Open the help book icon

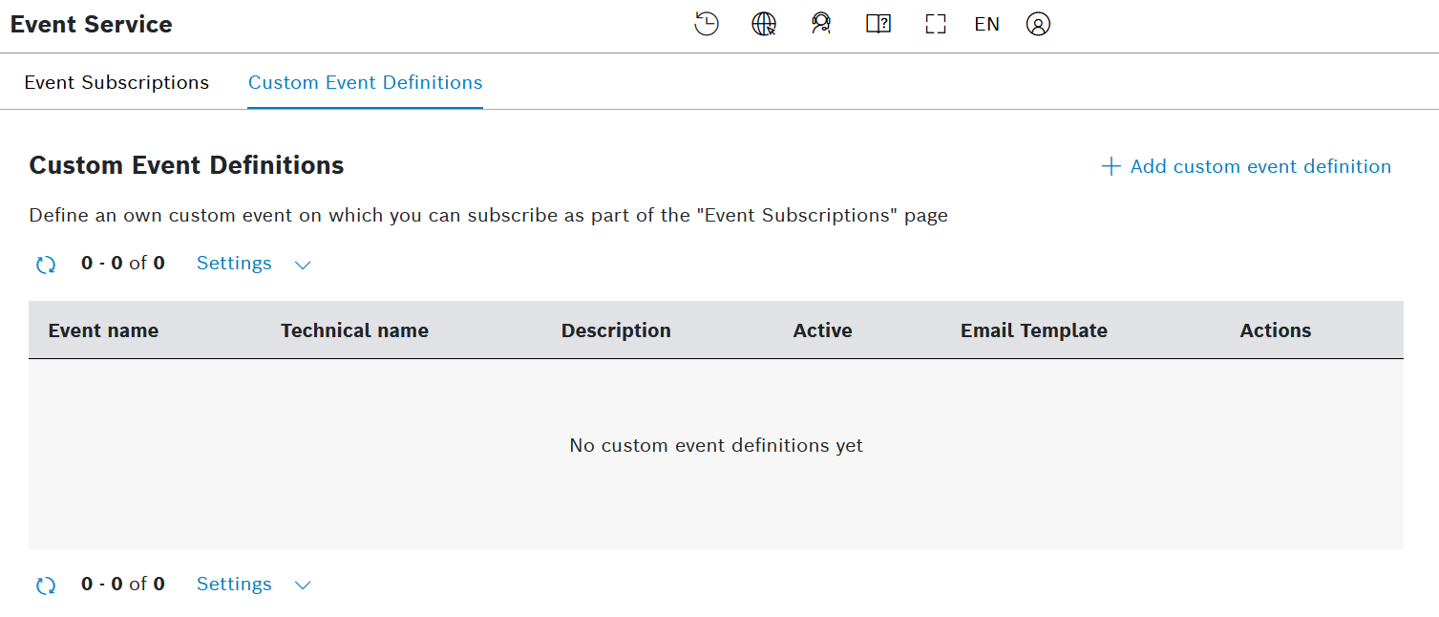point(878,24)
